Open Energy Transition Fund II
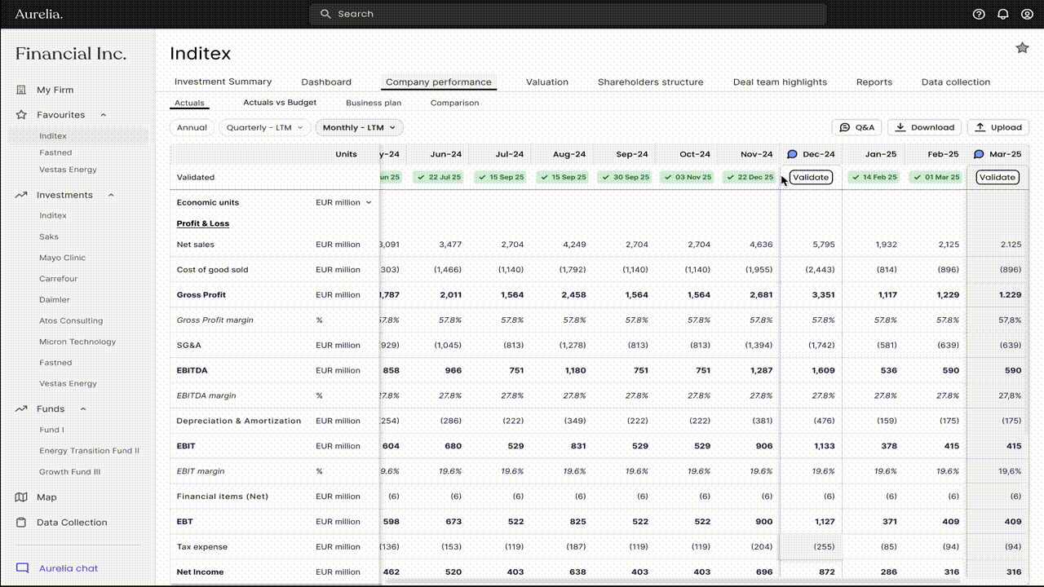 89,451
